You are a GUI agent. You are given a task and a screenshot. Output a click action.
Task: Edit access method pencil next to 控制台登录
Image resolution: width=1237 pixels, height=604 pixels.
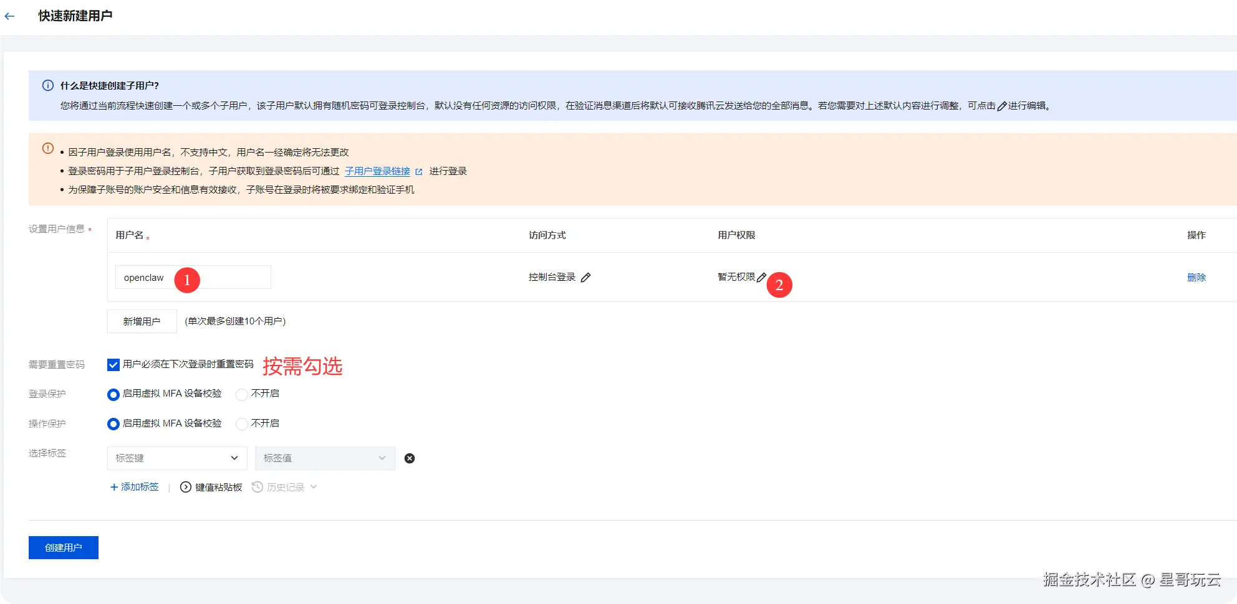point(585,278)
